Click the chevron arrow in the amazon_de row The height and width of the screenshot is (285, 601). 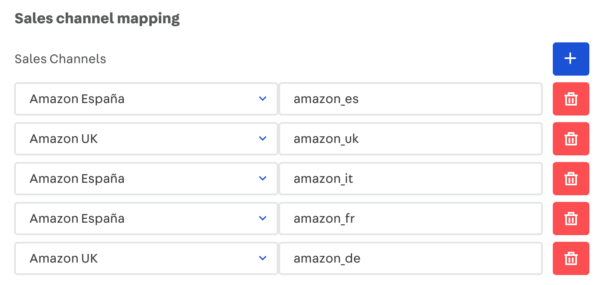click(262, 258)
